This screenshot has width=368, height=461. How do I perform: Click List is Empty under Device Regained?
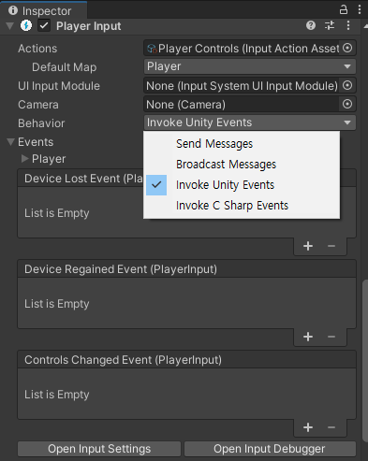point(57,304)
